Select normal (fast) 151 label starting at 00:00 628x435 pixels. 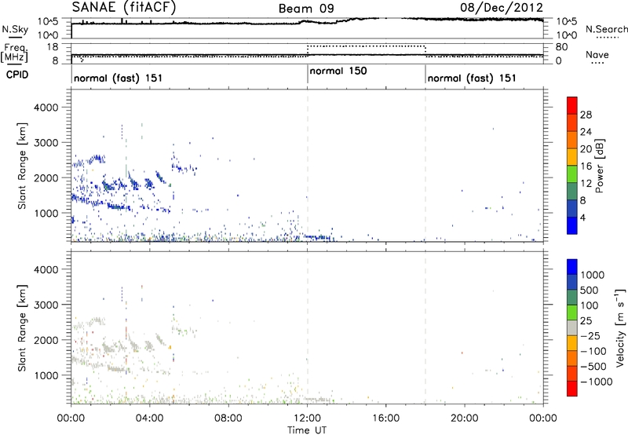119,78
